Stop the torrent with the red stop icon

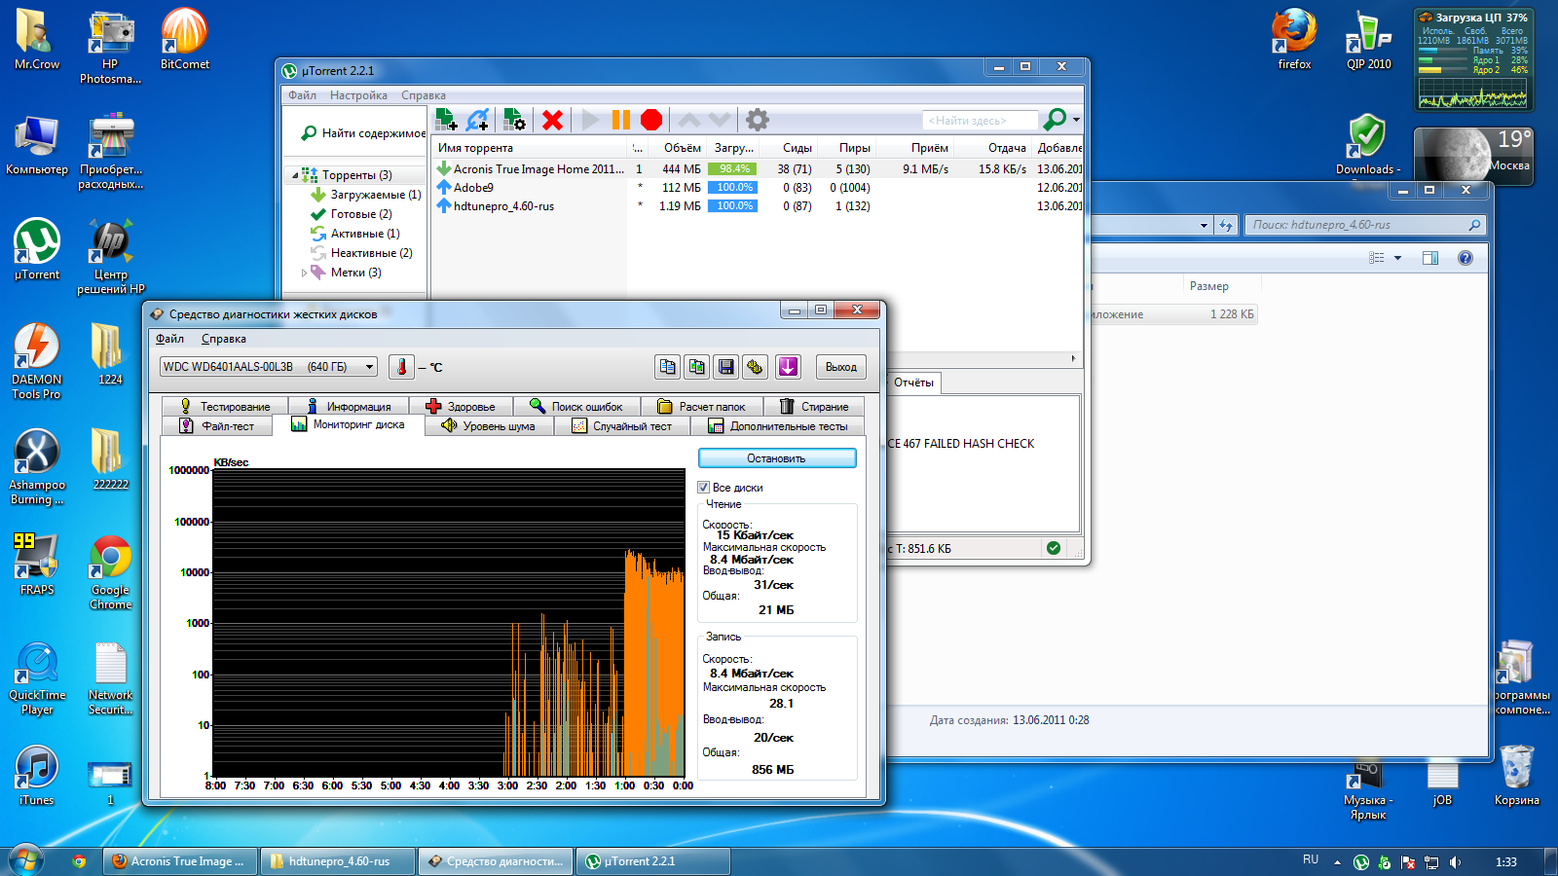(x=651, y=120)
